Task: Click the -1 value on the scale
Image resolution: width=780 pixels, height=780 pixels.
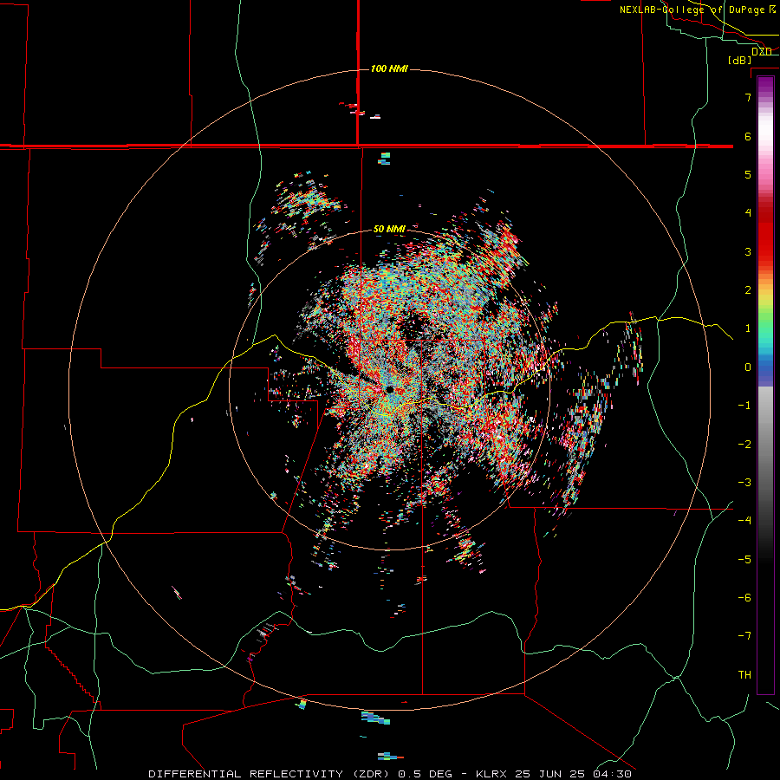Action: (744, 406)
